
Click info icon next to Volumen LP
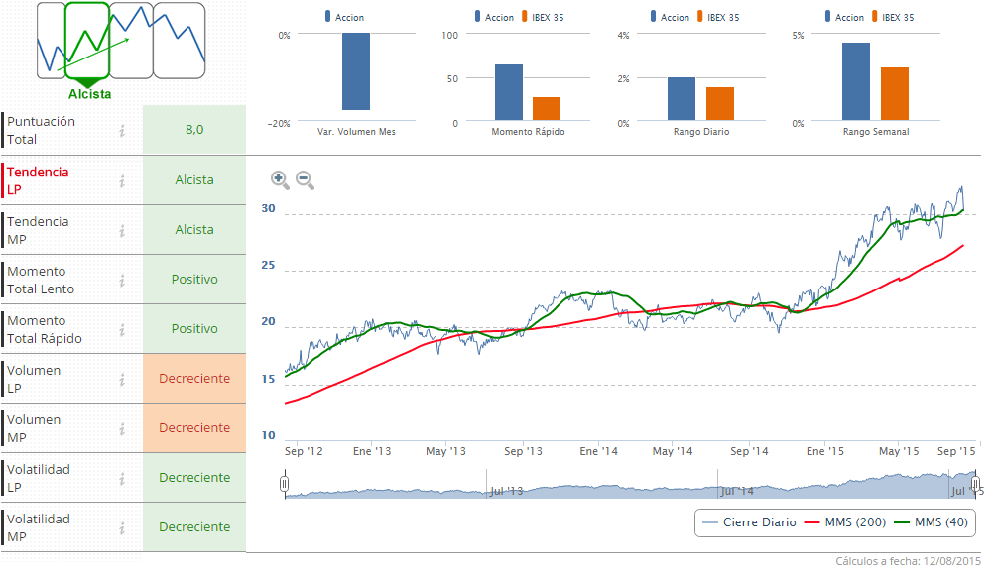pyautogui.click(x=122, y=379)
